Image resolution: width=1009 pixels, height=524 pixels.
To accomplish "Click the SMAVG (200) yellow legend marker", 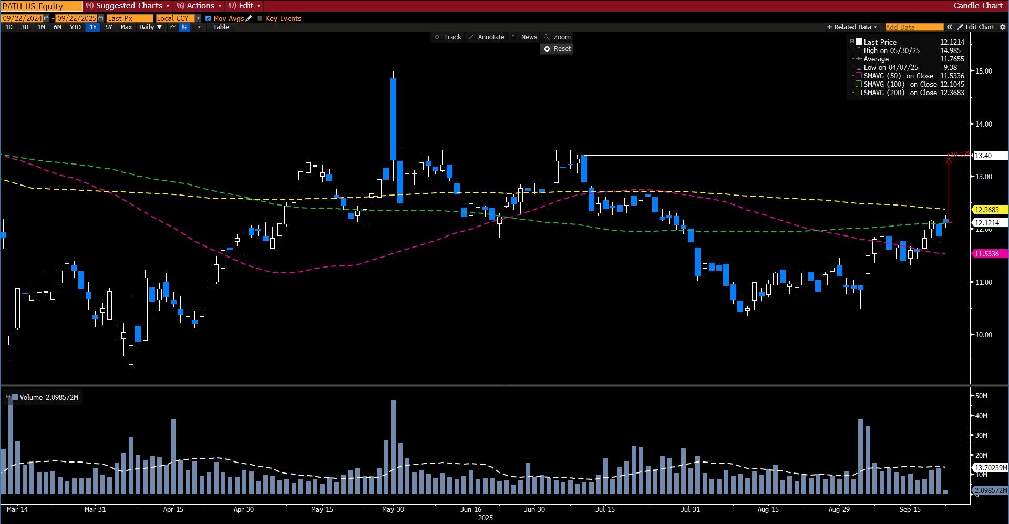I will point(859,93).
